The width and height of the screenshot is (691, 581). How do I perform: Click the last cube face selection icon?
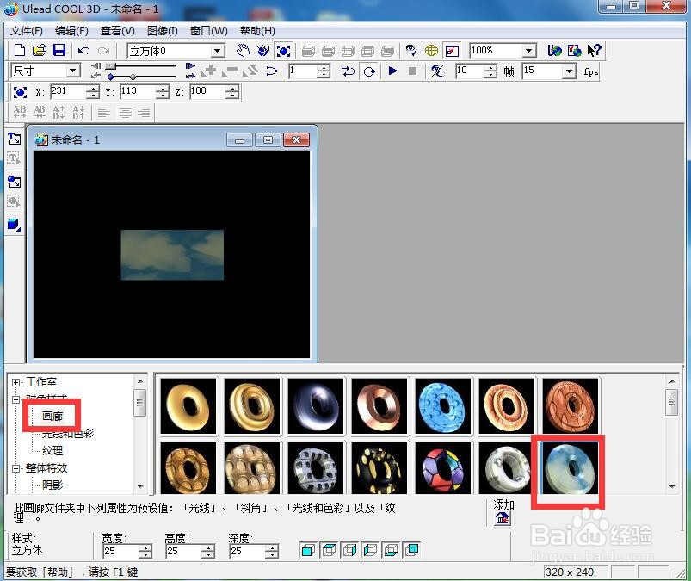point(411,550)
